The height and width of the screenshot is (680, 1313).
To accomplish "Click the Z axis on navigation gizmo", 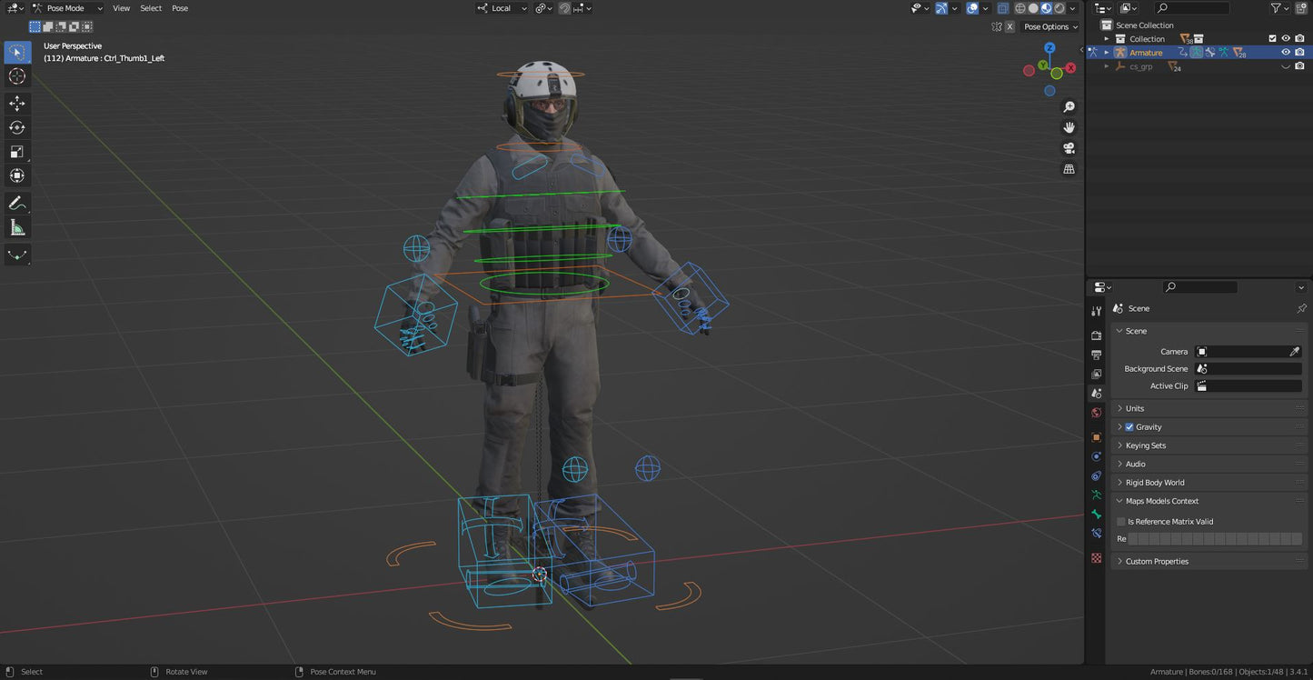I will [1049, 48].
